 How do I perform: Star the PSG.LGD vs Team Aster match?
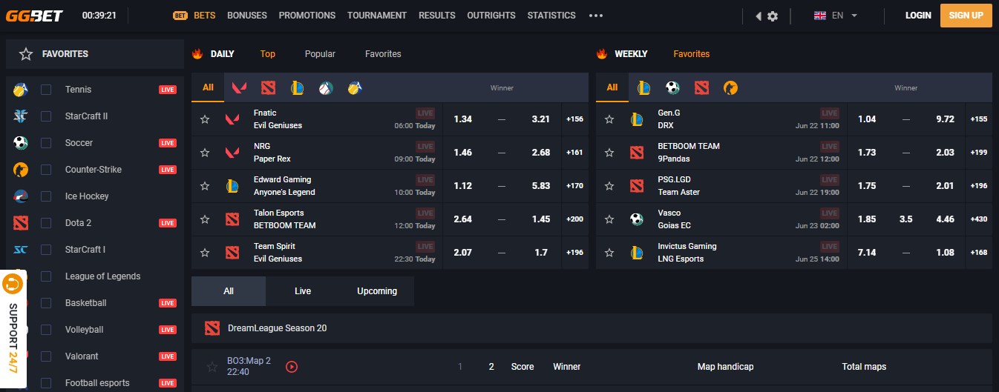[x=609, y=186]
